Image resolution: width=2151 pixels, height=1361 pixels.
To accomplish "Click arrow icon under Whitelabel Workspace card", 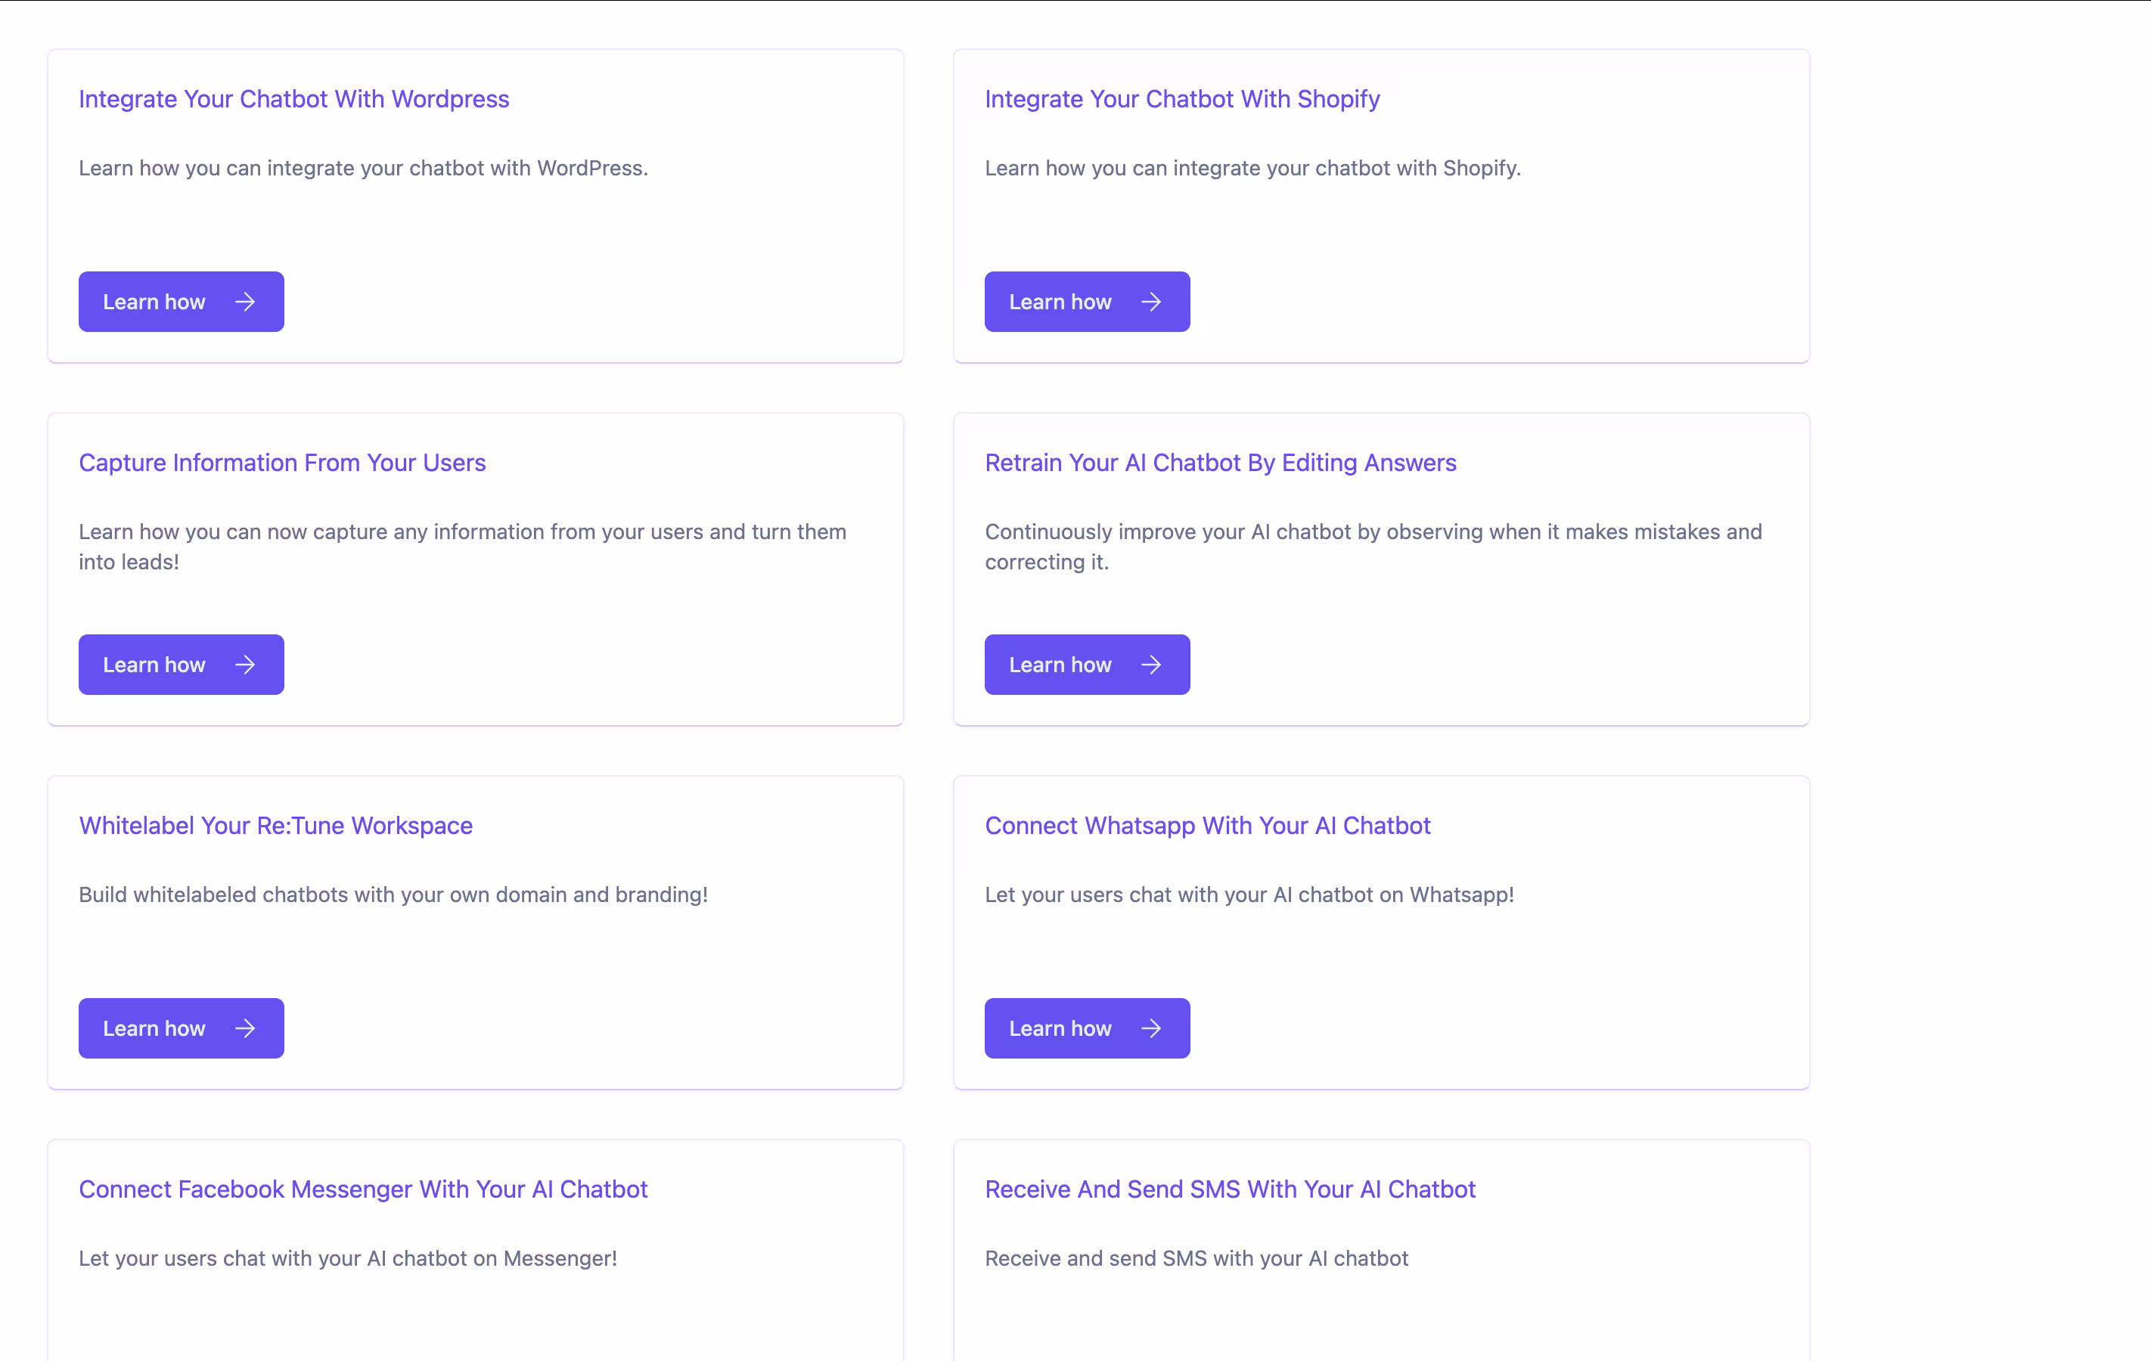I will (x=245, y=1029).
